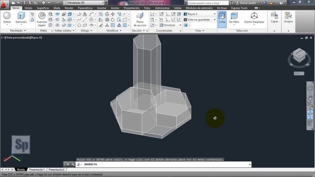Open the Express Tools tab
315x177 pixels.
pos(239,8)
